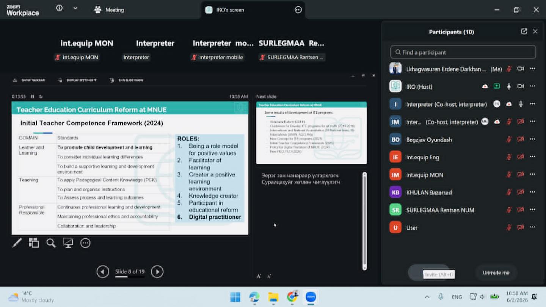Open more options for IRO (Host)

pos(532,86)
